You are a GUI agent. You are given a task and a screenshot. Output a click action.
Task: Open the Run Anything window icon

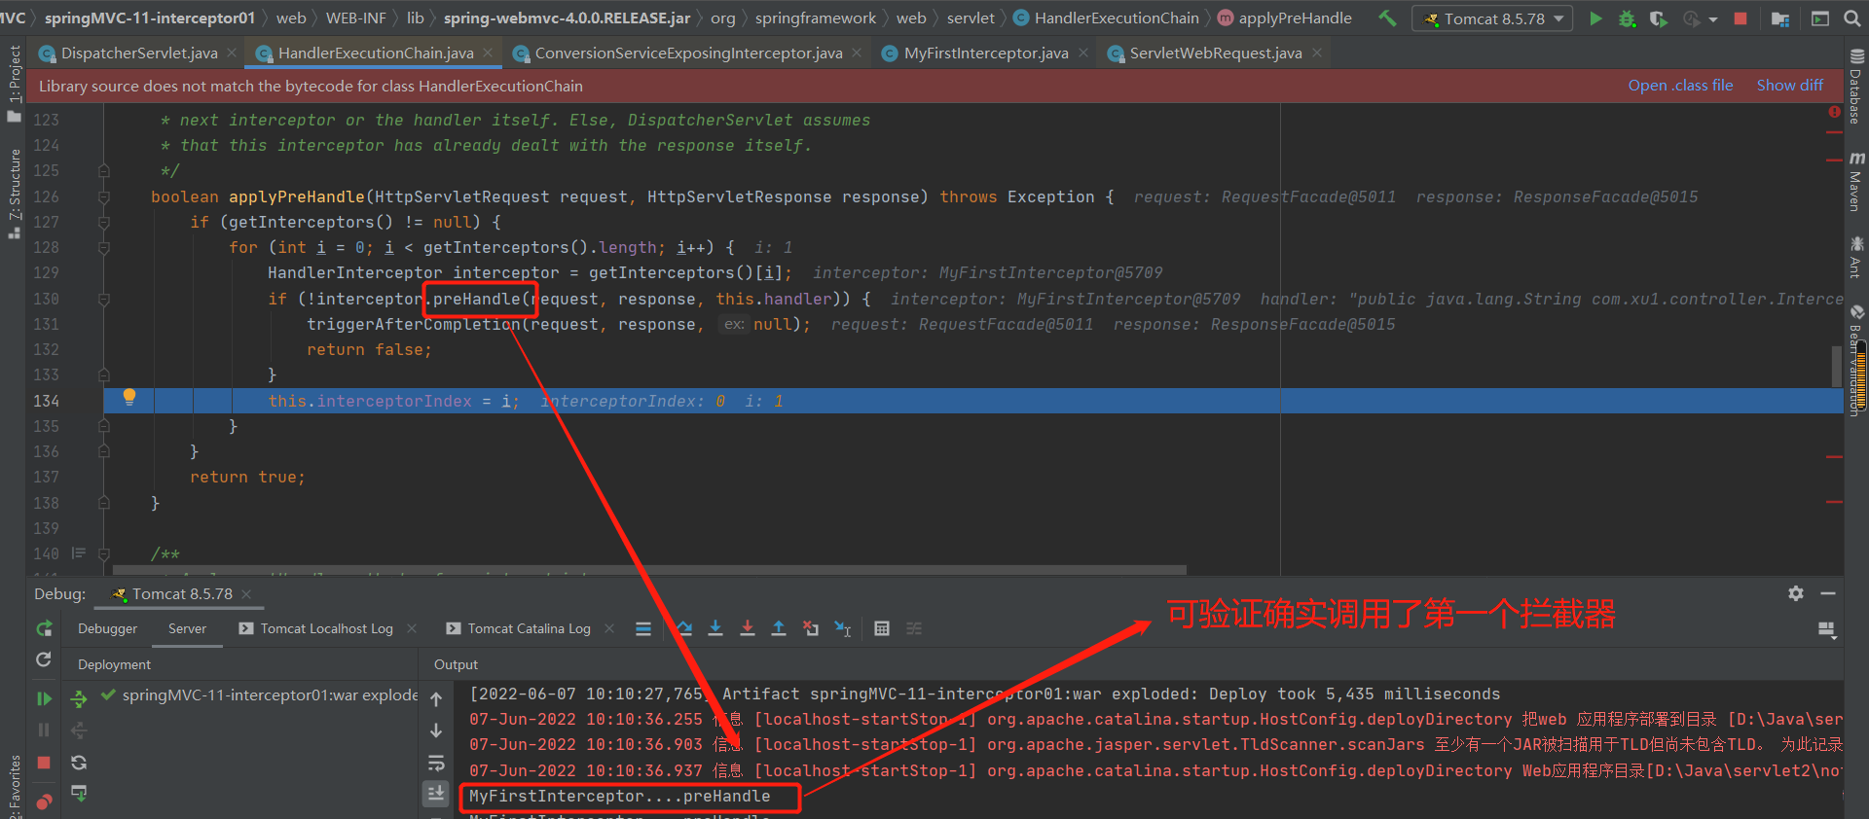(1819, 18)
